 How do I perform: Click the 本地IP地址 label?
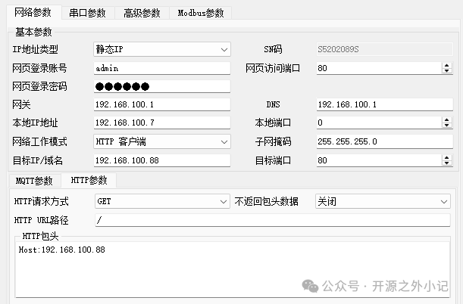[35, 123]
